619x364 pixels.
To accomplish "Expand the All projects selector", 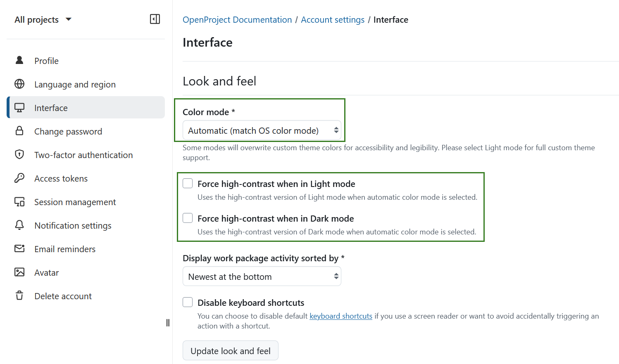I will click(43, 20).
